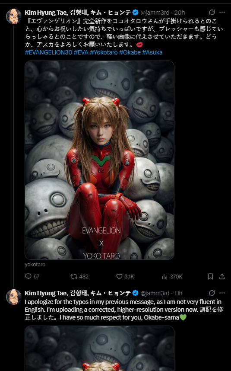
Task: Click the Grok icon on first tweet
Action: pyautogui.click(x=212, y=12)
